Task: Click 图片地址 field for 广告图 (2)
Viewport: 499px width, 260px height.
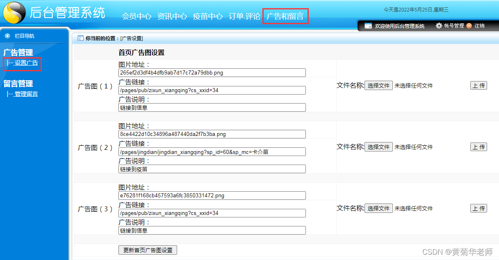Action: [x=212, y=134]
